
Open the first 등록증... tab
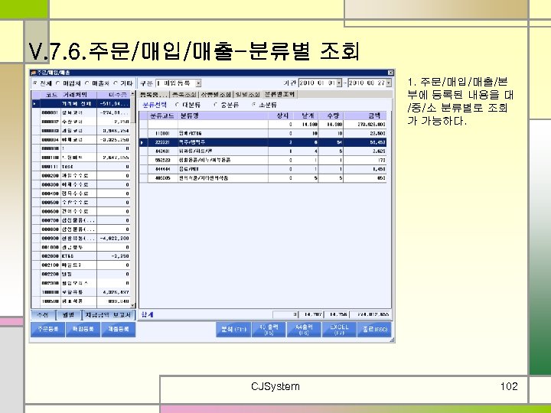(x=154, y=95)
